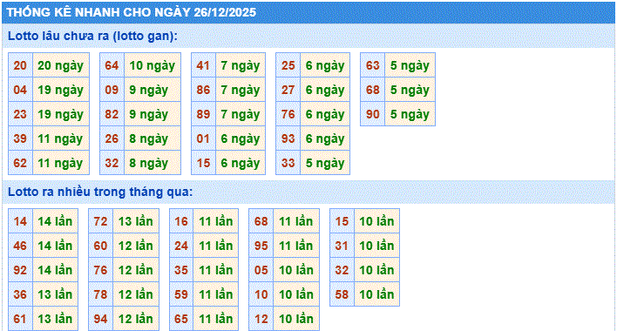Click number cell 89 in lotto gan table
The height and width of the screenshot is (331, 617).
[x=203, y=114]
